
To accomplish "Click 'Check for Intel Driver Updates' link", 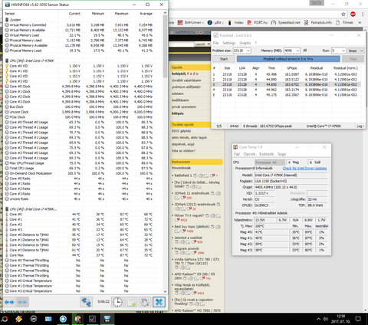I will click(x=304, y=168).
